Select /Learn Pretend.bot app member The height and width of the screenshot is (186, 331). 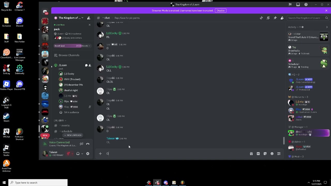tap(308, 88)
